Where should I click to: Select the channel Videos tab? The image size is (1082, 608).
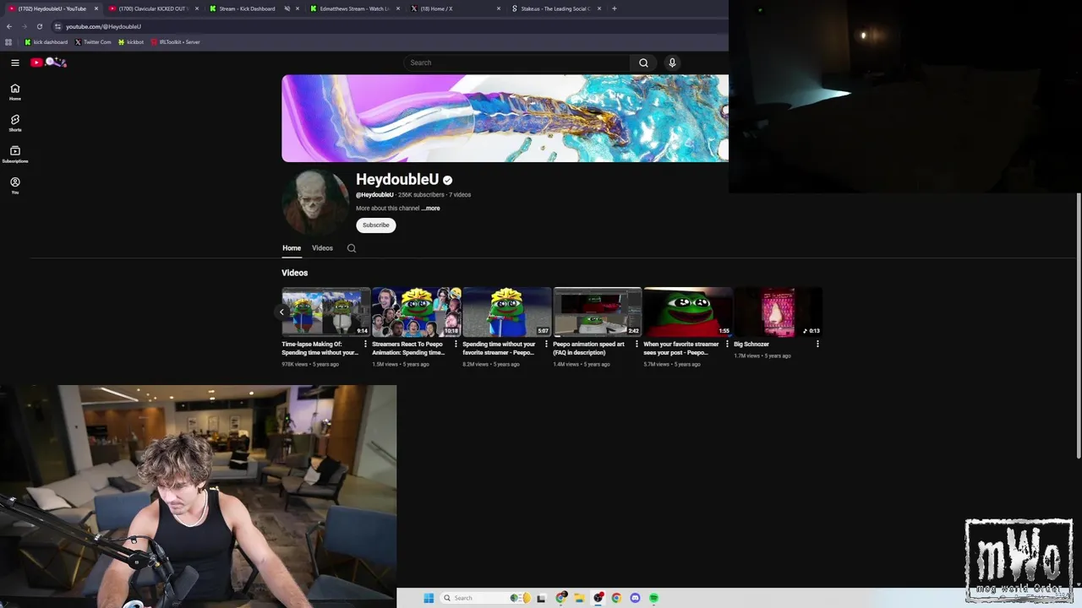pyautogui.click(x=322, y=248)
